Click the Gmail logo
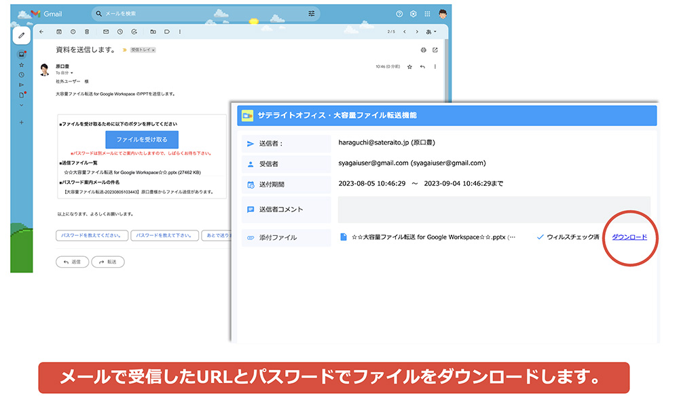 coord(46,14)
